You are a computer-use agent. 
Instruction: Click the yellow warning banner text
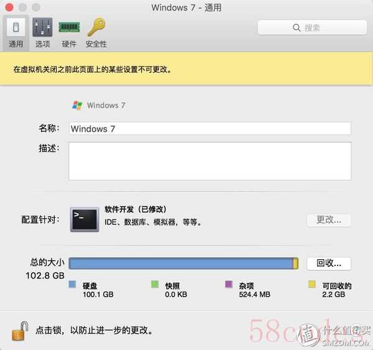(x=92, y=70)
